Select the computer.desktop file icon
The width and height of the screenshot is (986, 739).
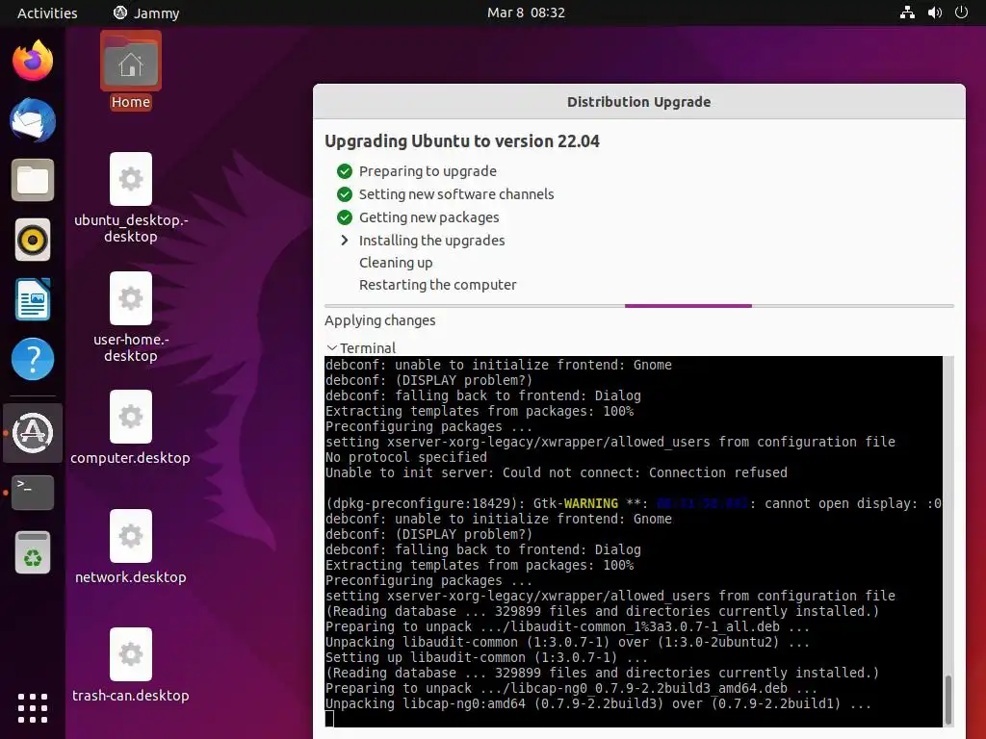click(x=131, y=427)
